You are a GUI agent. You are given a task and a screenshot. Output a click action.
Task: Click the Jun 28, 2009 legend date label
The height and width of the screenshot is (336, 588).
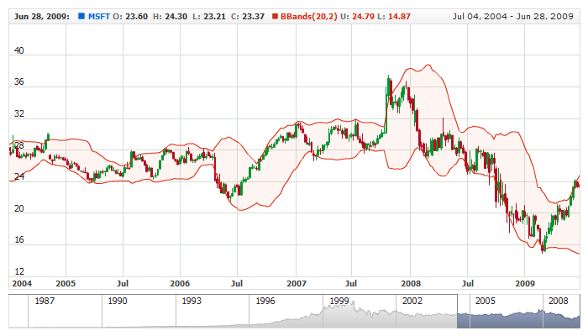point(39,15)
